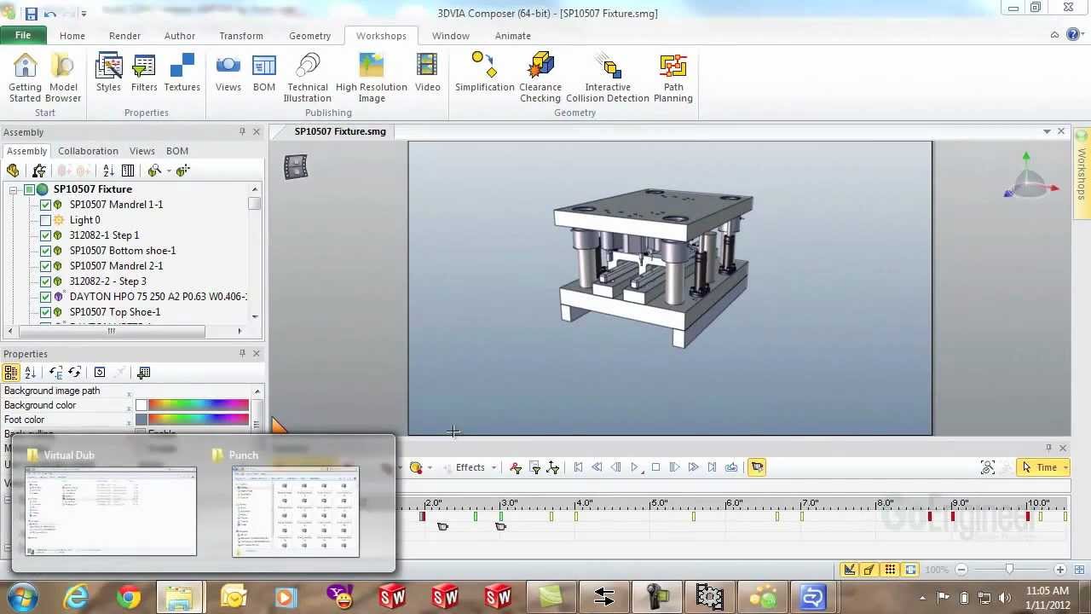The image size is (1091, 614).
Task: Open the Textures workshop
Action: click(x=182, y=72)
